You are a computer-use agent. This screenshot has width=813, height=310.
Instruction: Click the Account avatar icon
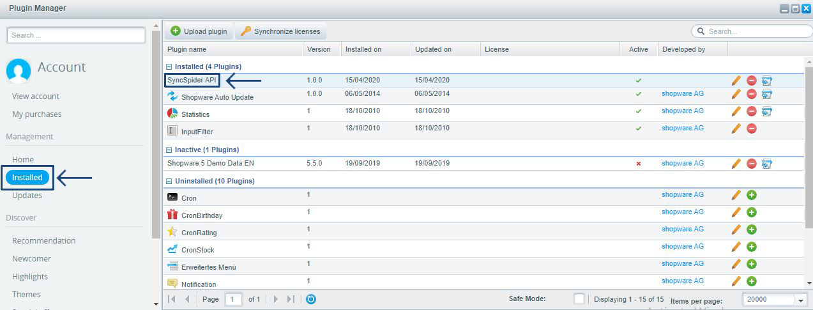click(x=19, y=70)
